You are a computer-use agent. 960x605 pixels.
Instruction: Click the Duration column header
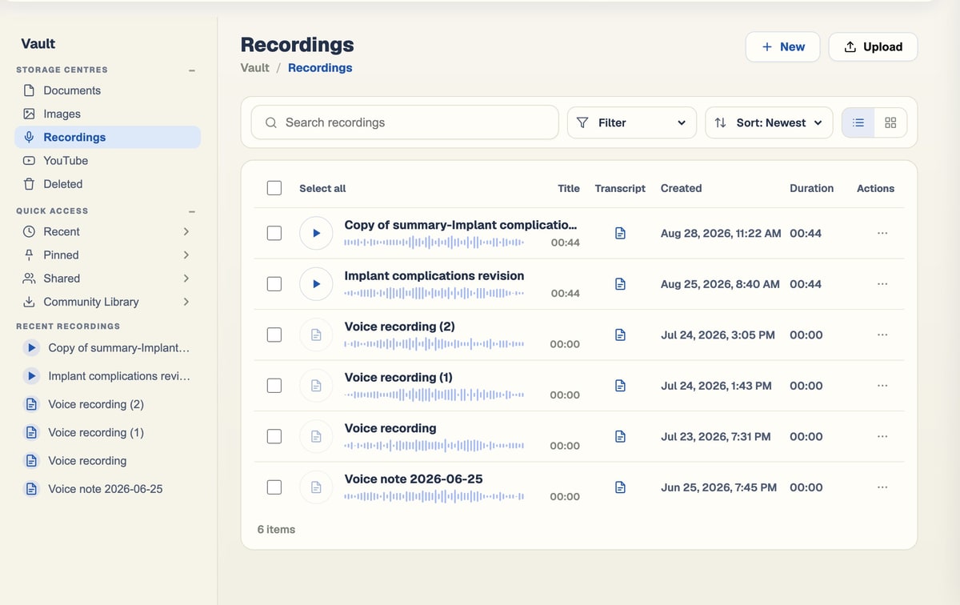pyautogui.click(x=811, y=188)
